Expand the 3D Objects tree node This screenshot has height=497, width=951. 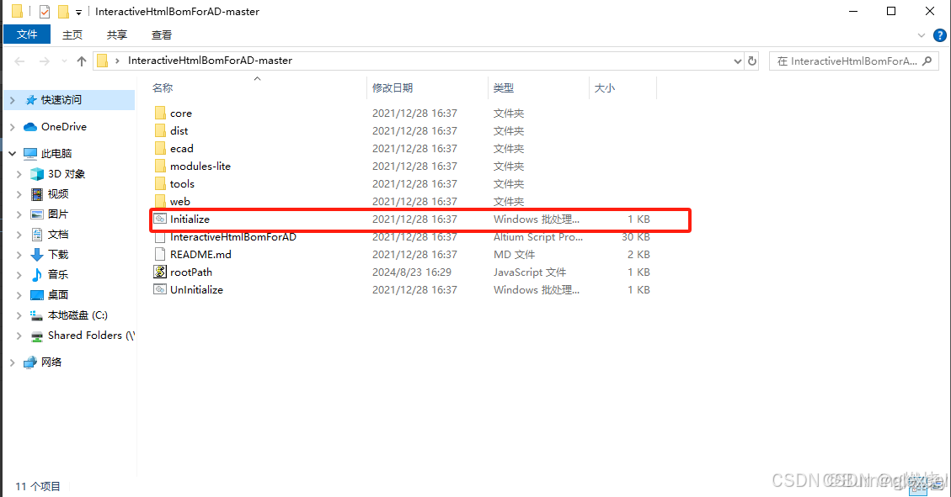19,174
